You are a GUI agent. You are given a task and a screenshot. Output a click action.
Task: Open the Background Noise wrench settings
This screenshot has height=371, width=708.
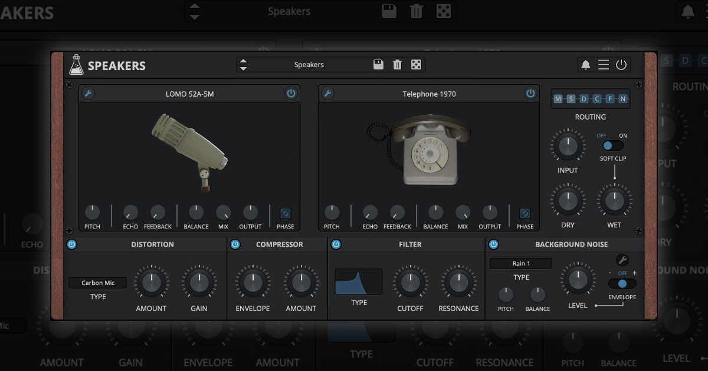[623, 259]
